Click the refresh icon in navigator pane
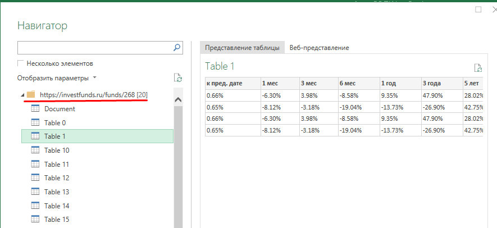The height and width of the screenshot is (228, 497). point(178,78)
